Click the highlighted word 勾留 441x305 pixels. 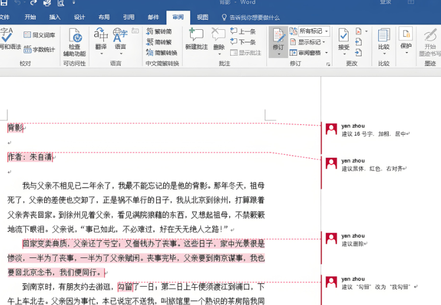pyautogui.click(x=125, y=287)
